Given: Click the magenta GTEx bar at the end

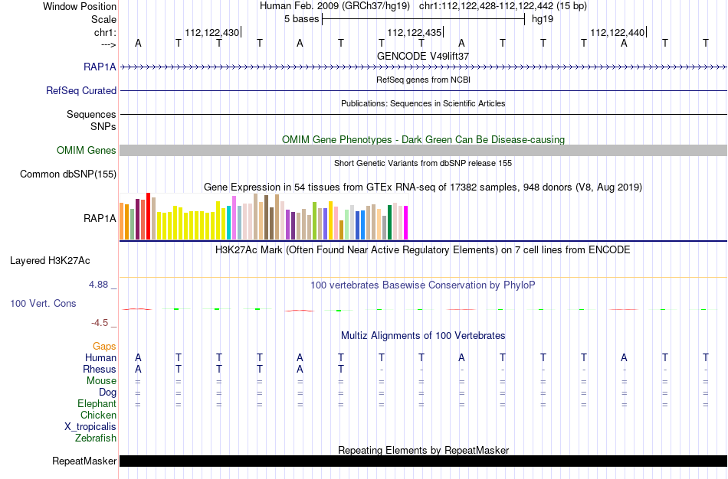Looking at the screenshot, I should (x=406, y=223).
